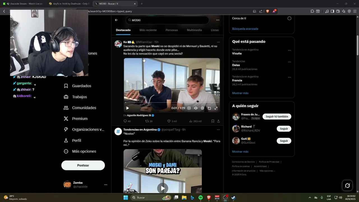Switch to the Listas tab
This screenshot has height=202, width=359.
pyautogui.click(x=215, y=30)
